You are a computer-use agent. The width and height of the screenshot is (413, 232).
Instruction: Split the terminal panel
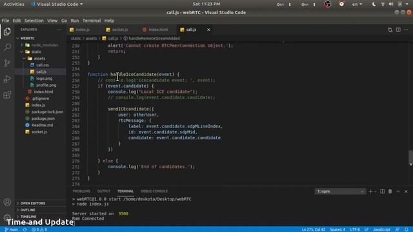[382, 191]
